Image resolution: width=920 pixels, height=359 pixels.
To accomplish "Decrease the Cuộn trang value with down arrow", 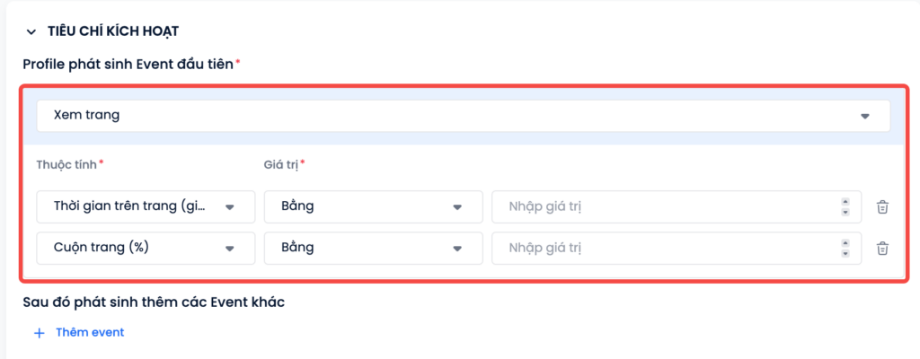I will point(845,253).
